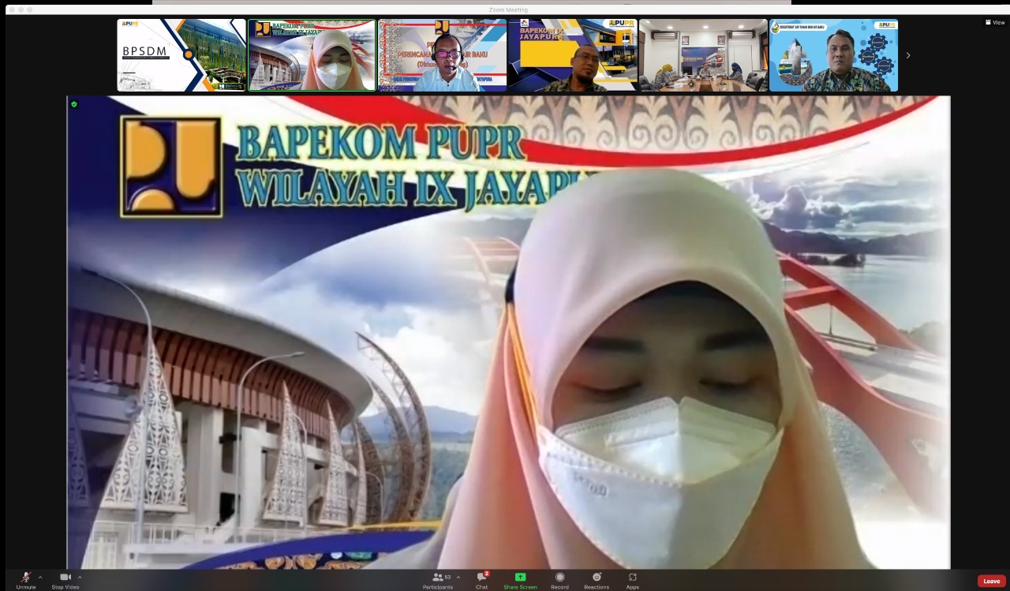Expand the arrow next to Participants

click(458, 578)
